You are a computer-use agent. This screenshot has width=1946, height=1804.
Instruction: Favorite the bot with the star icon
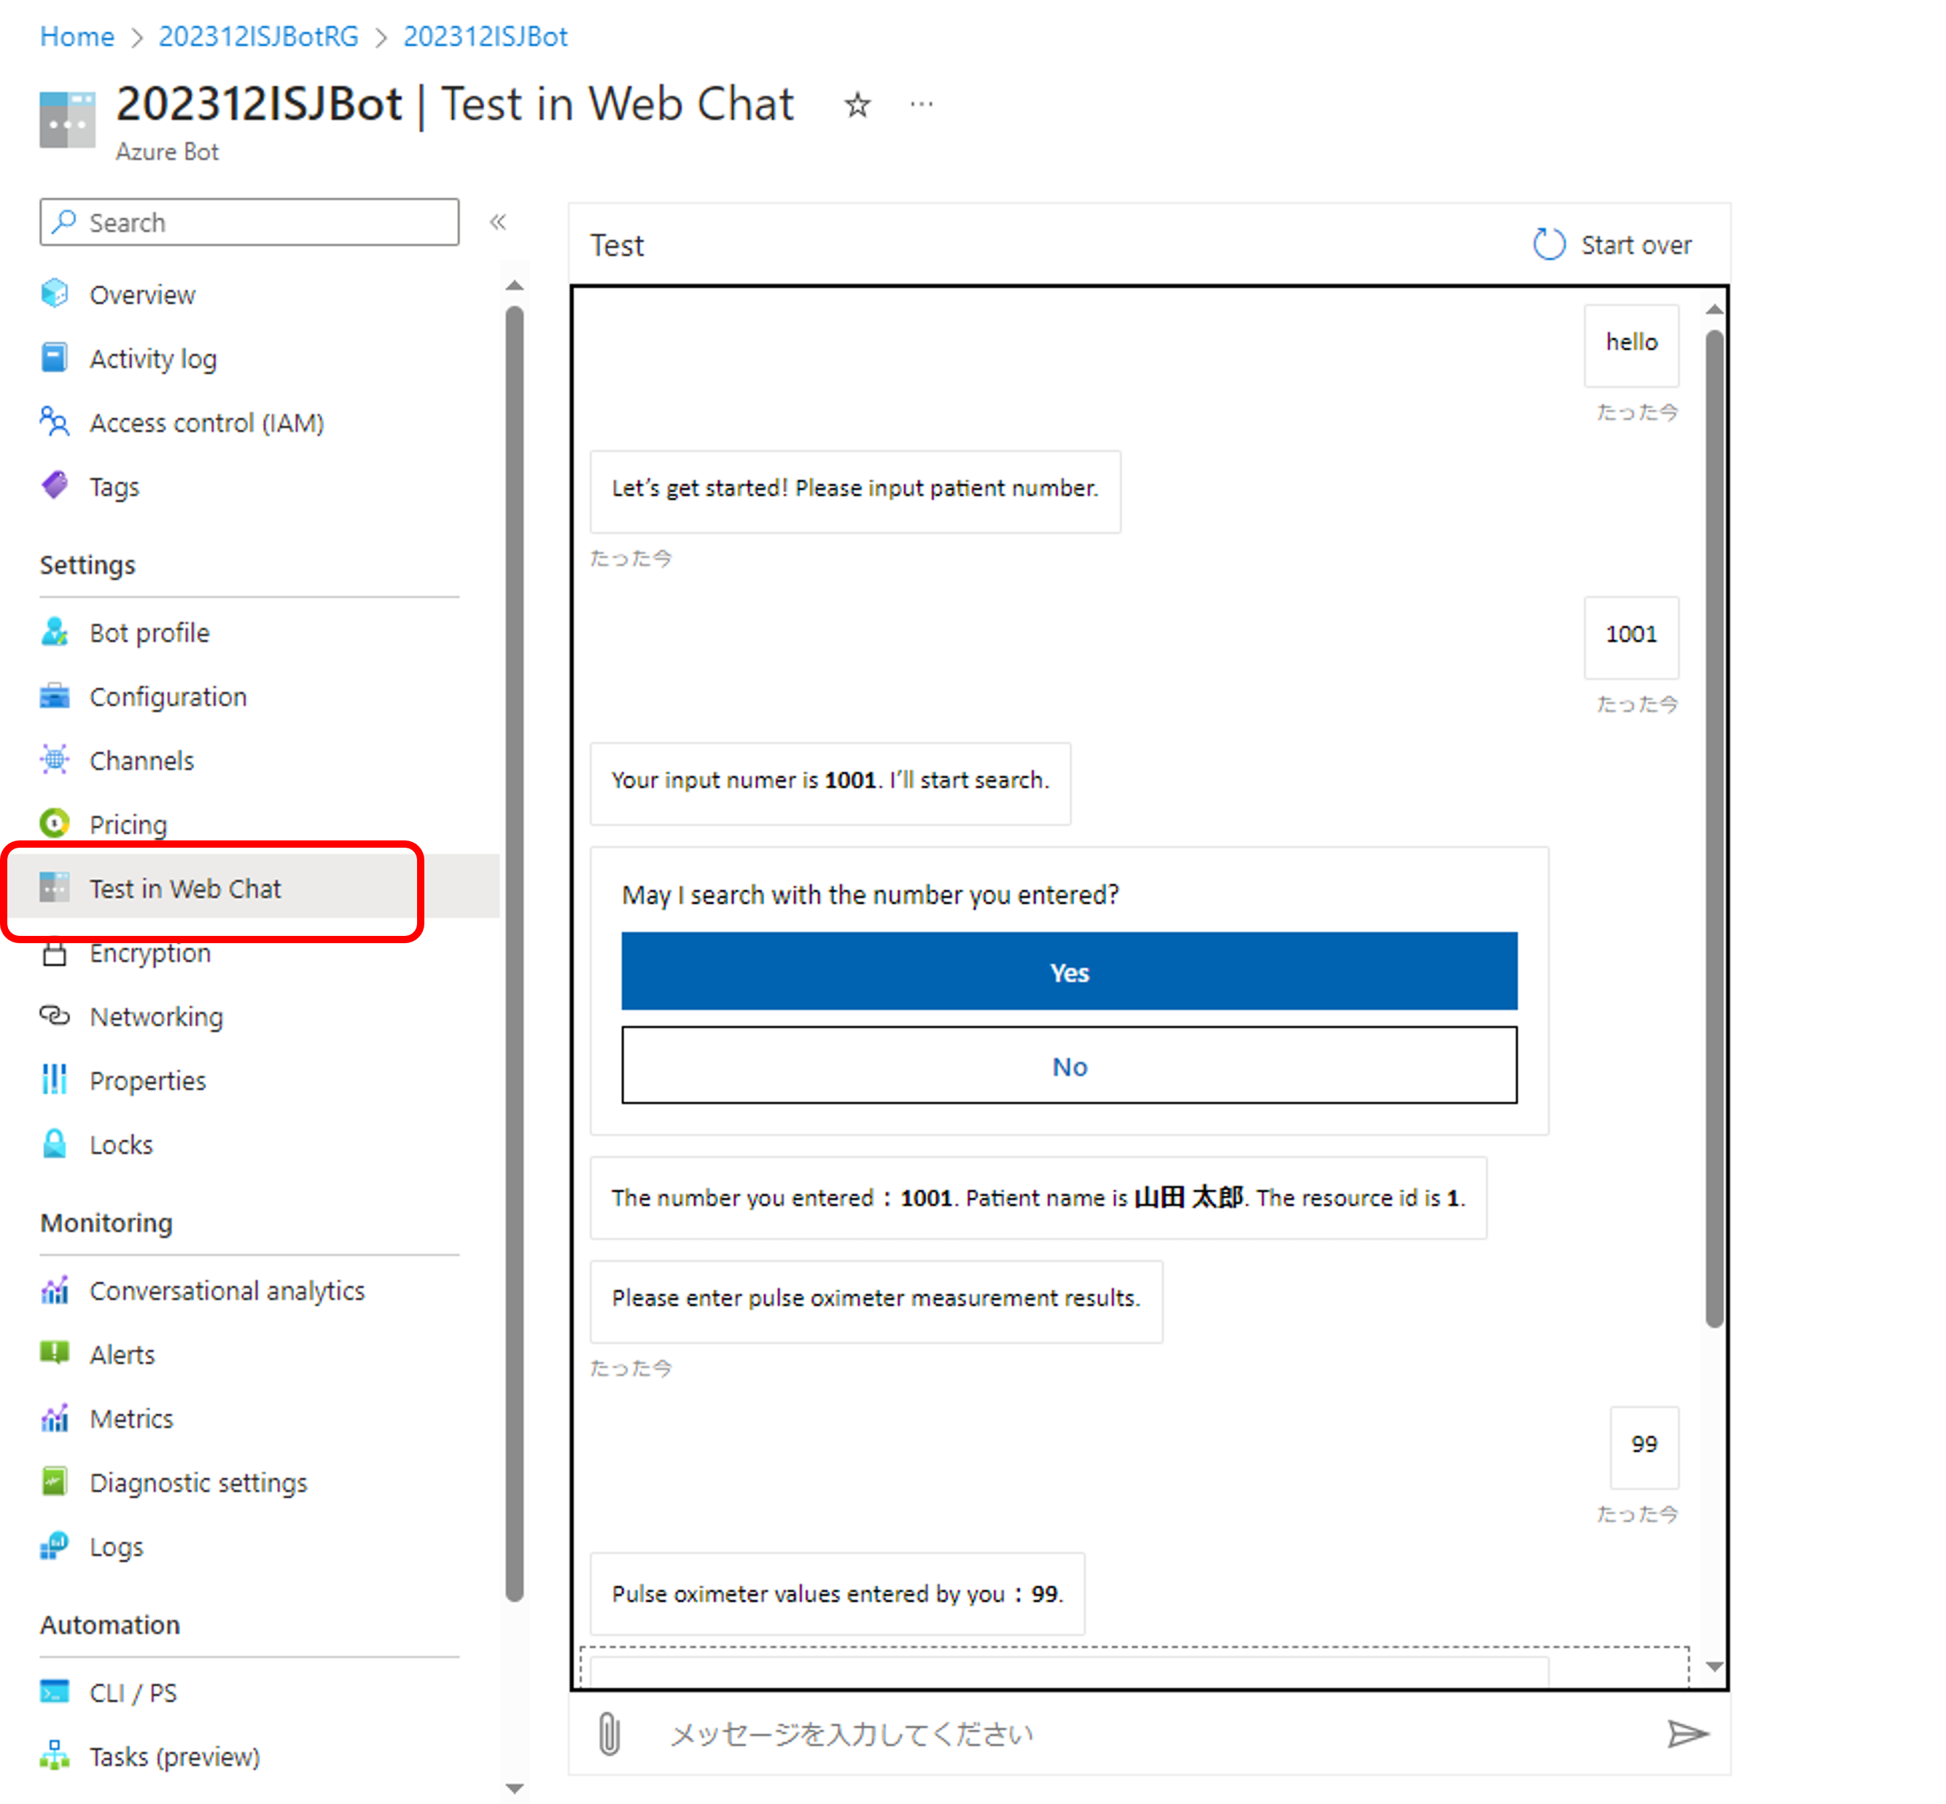(x=856, y=104)
